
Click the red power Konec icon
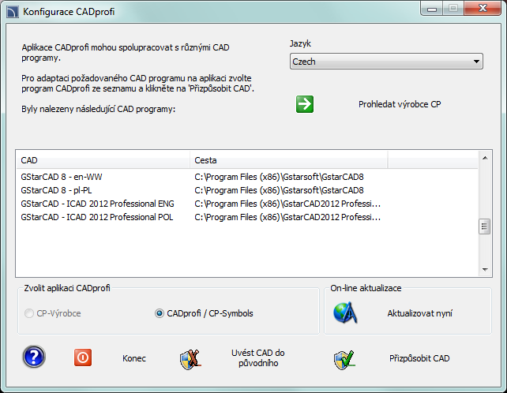83,357
